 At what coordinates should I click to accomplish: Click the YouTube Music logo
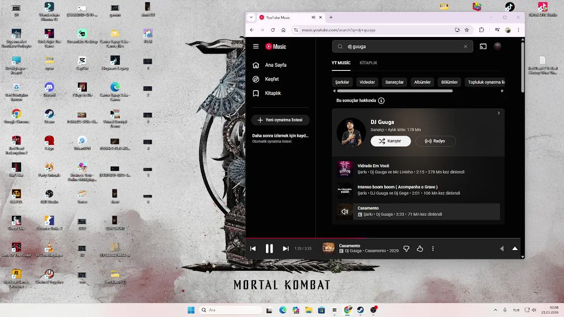tap(276, 46)
